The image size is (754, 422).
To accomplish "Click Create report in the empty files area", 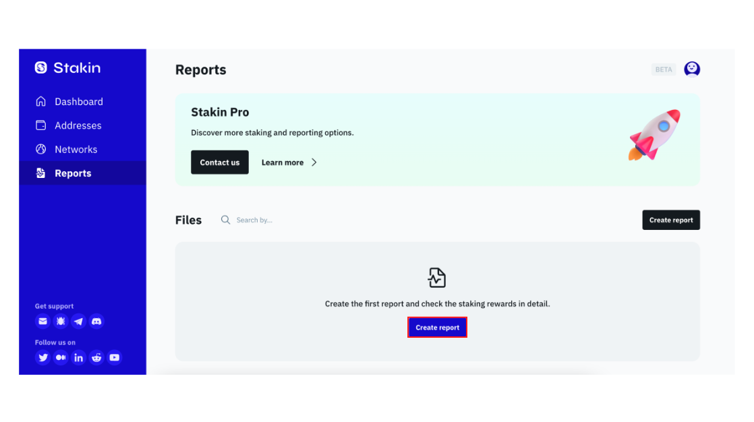I will coord(437,327).
